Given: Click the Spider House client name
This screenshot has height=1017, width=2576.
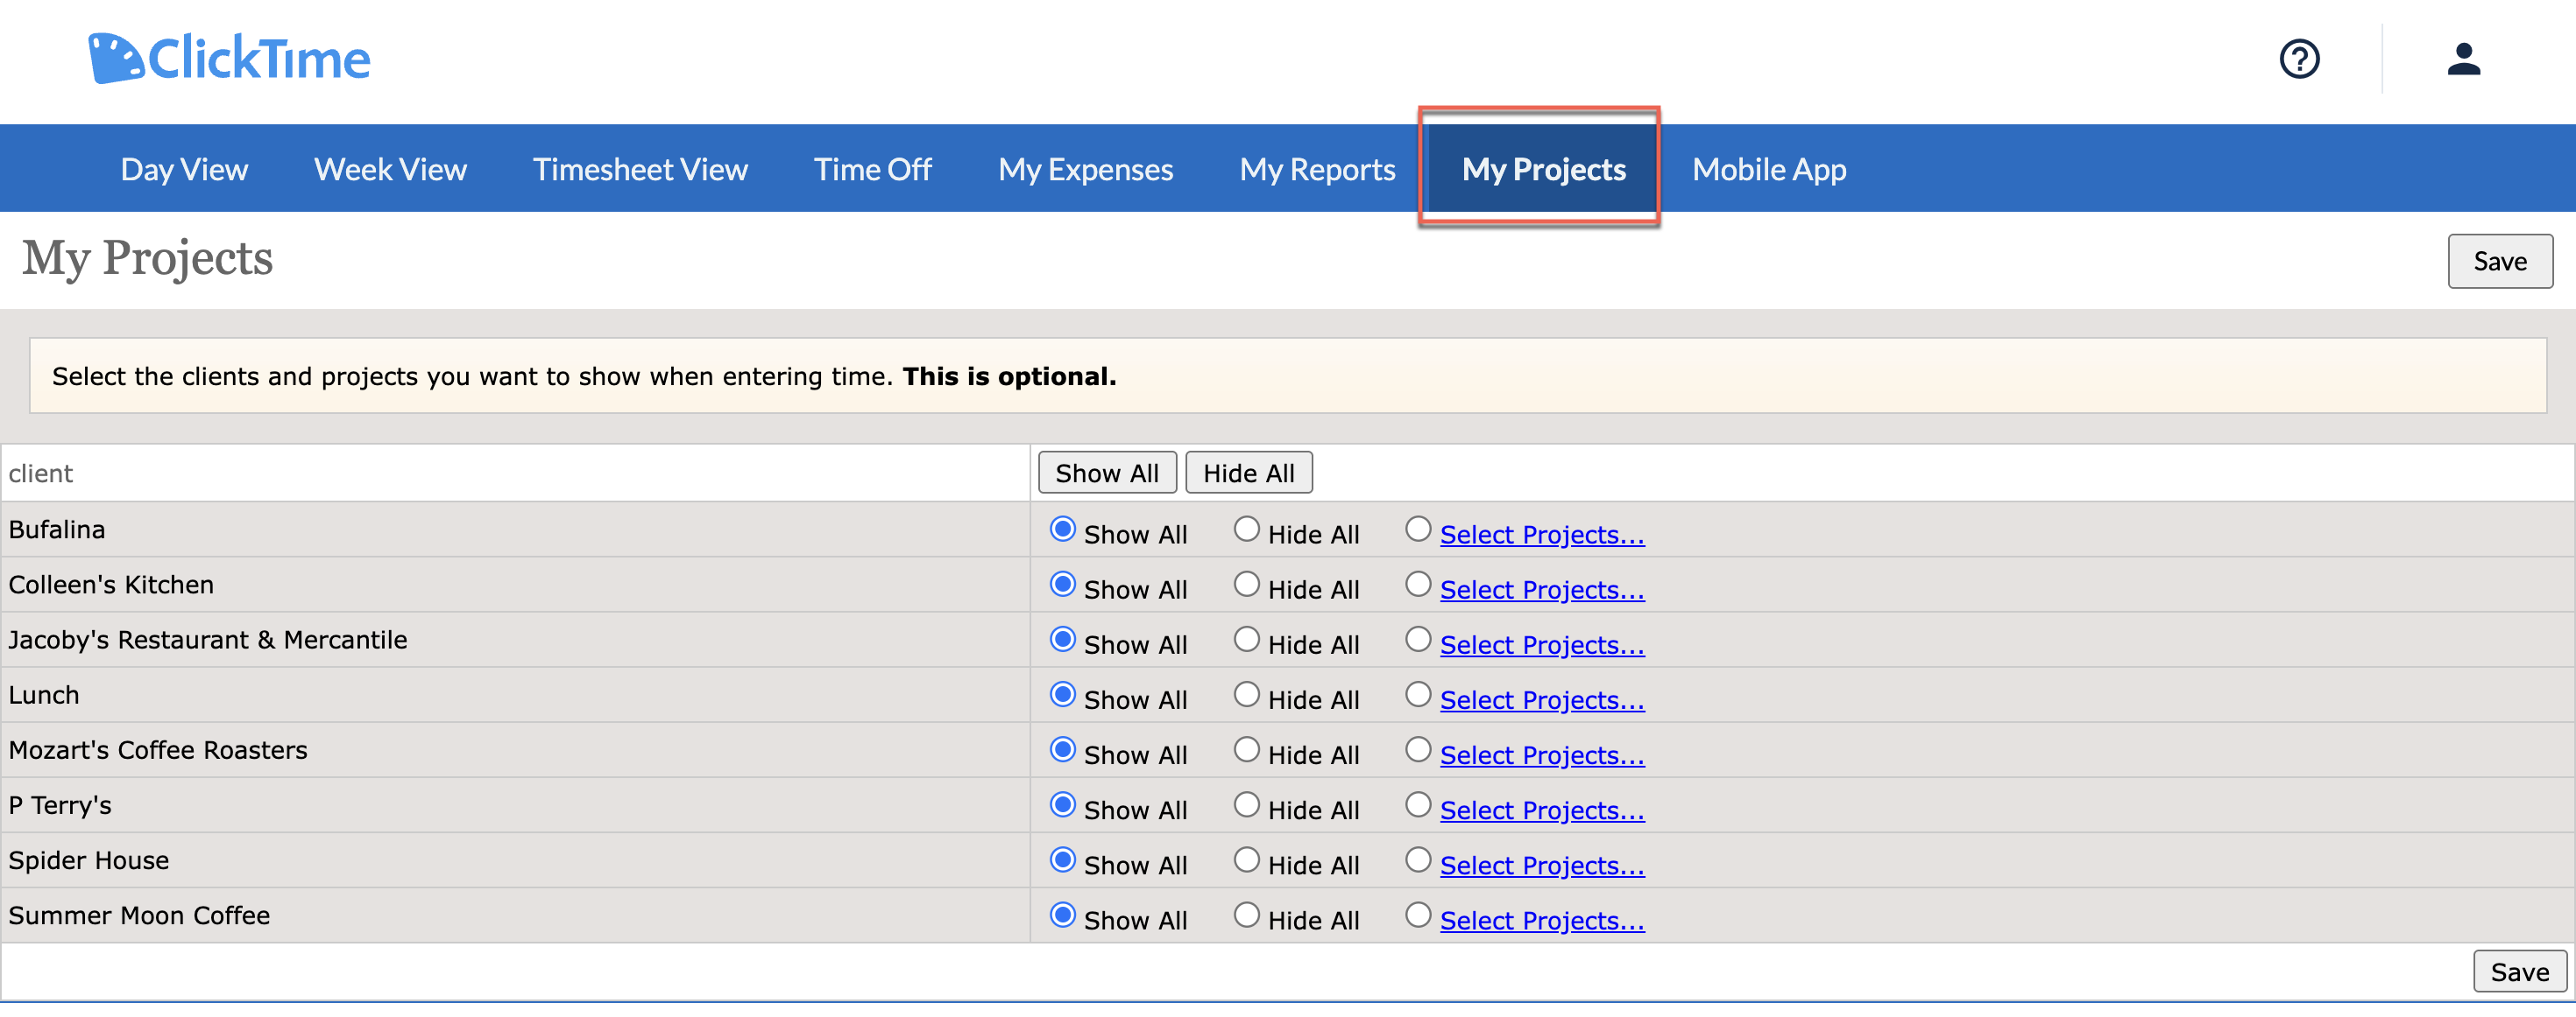Looking at the screenshot, I should 89,860.
